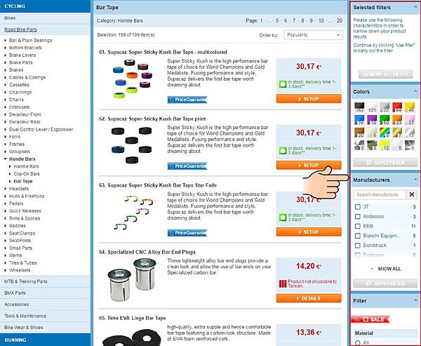421x346 pixels.
Task: Open Clip-On Bars subcategory
Action: (x=27, y=174)
